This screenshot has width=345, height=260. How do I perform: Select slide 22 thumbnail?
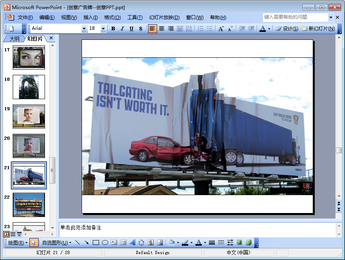coord(29,205)
